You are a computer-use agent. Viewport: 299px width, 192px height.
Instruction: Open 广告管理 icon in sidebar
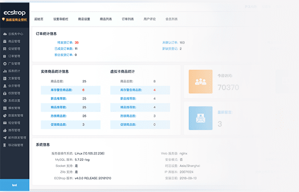5,63
